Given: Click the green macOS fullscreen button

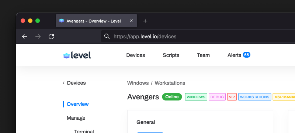Looking at the screenshot, I should [38, 21].
